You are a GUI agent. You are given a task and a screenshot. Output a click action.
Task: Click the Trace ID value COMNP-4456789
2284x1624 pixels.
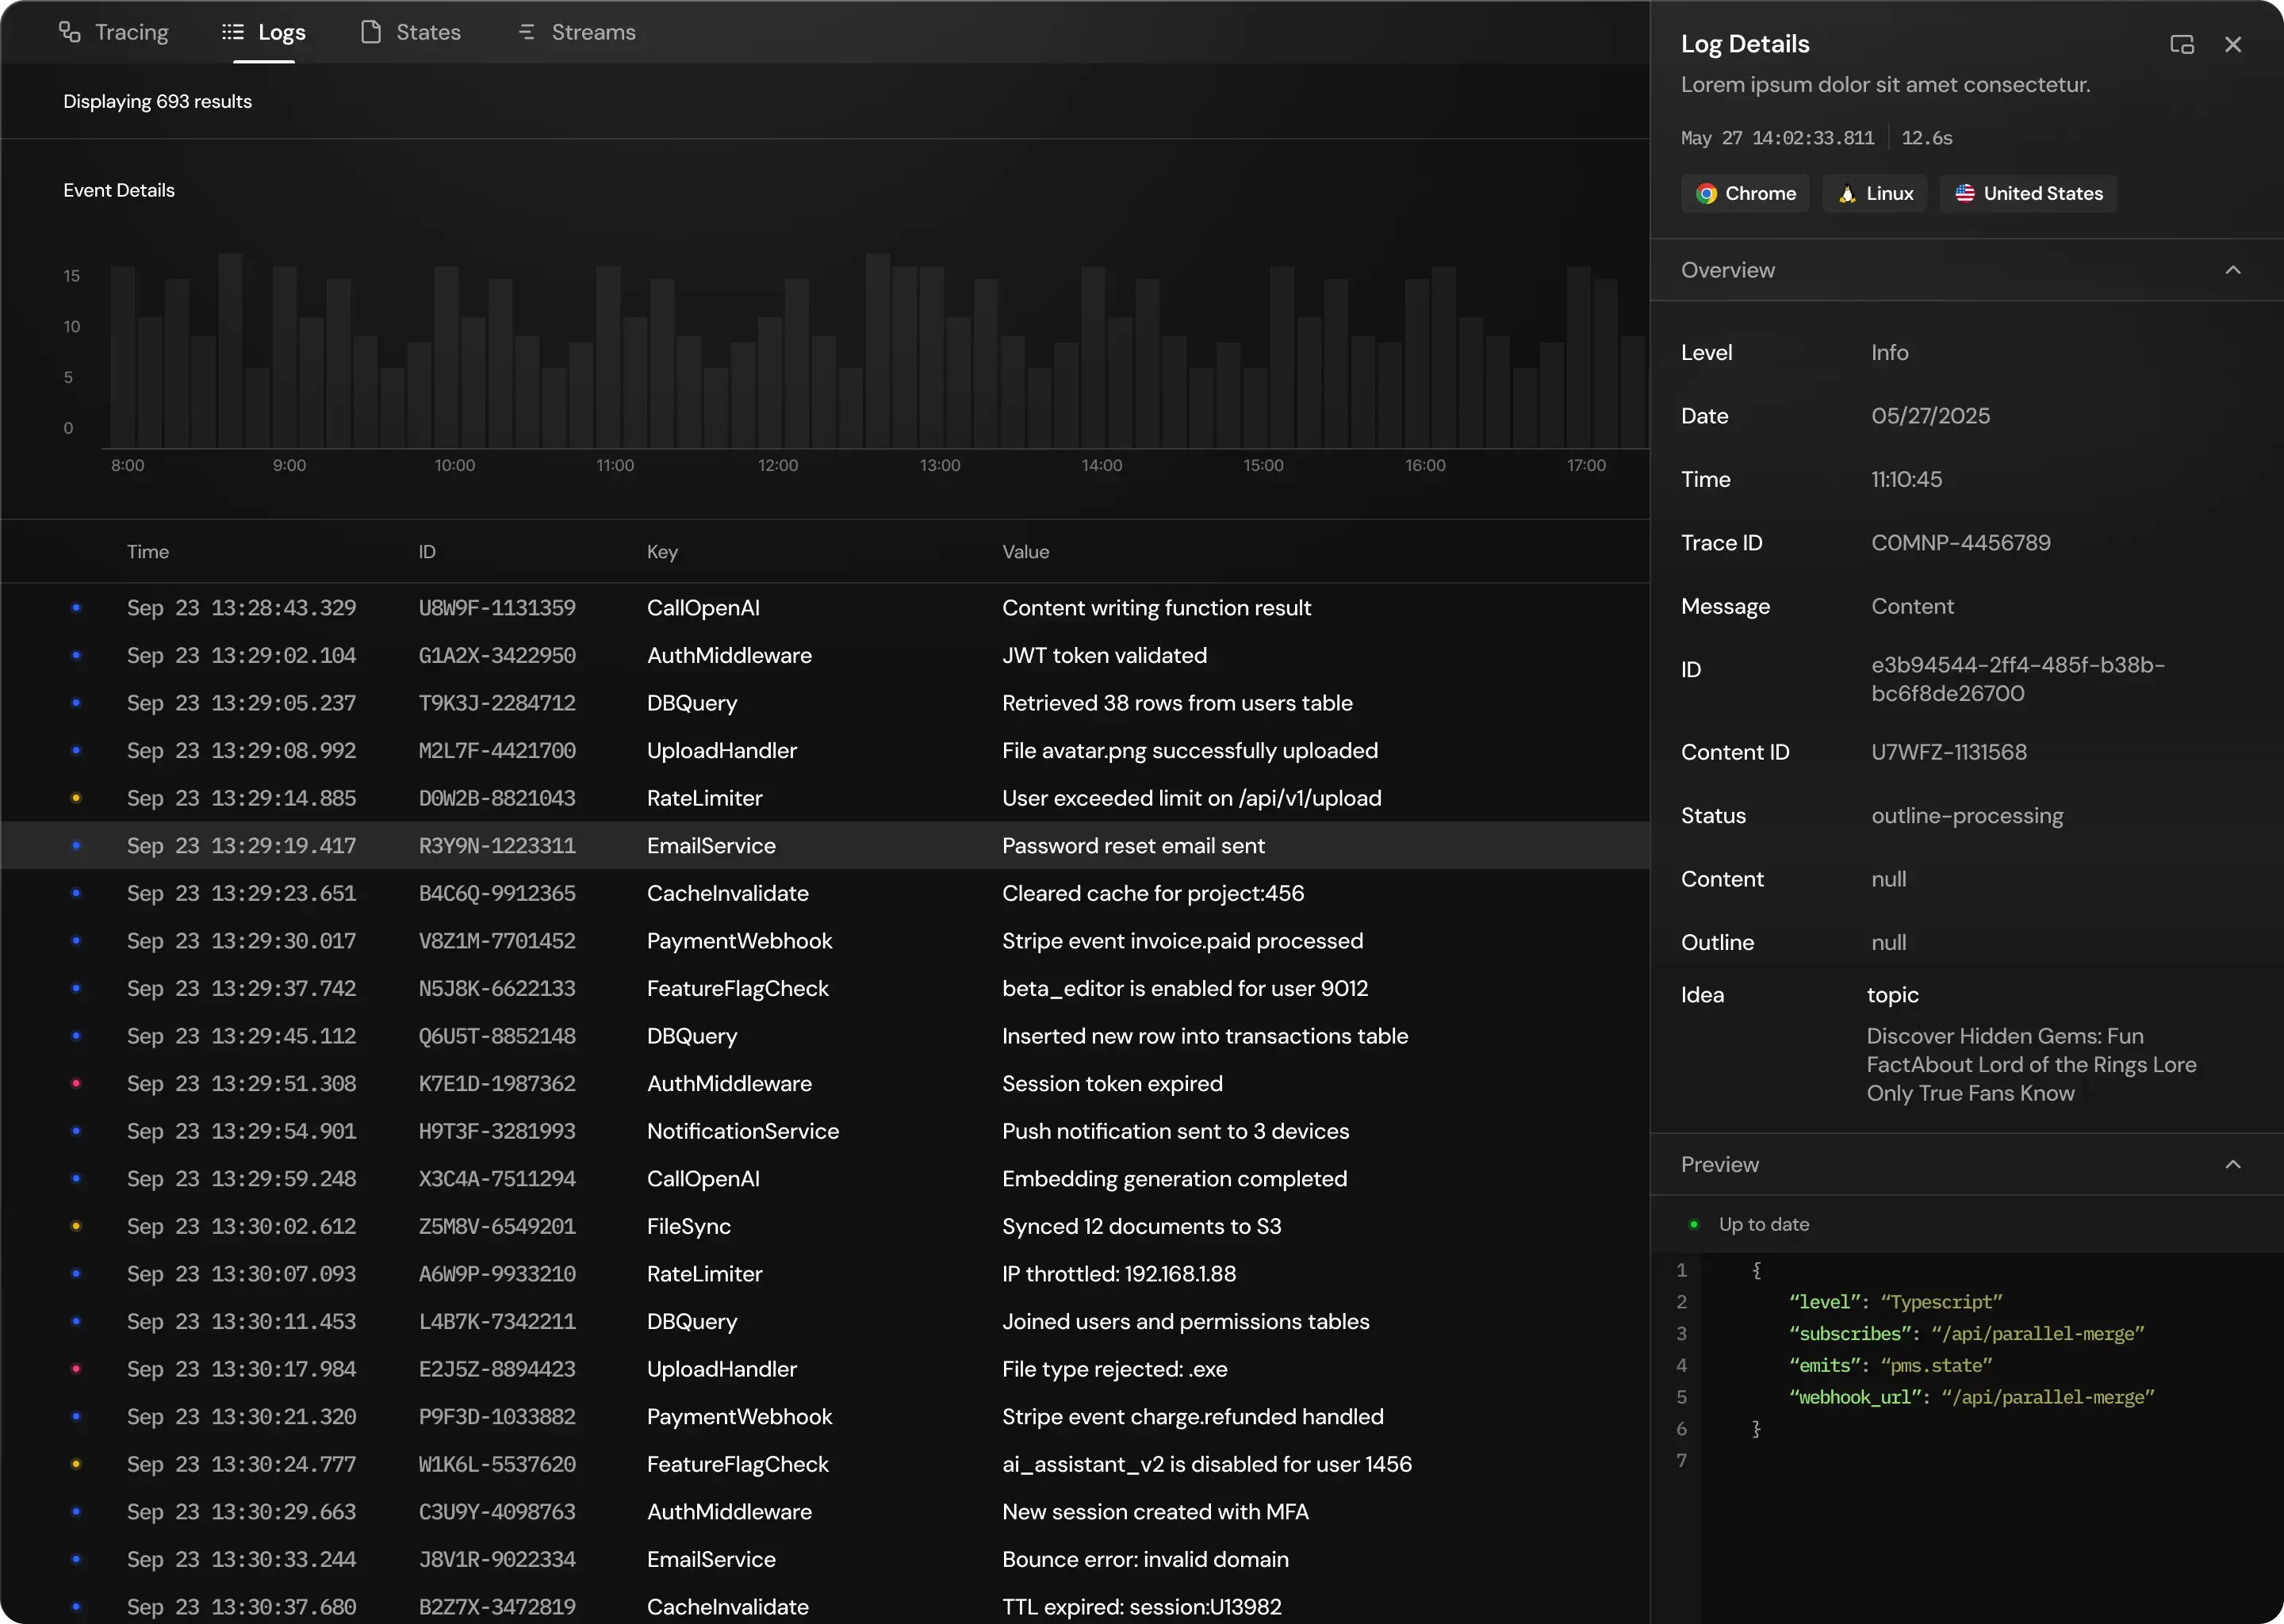(x=1960, y=543)
